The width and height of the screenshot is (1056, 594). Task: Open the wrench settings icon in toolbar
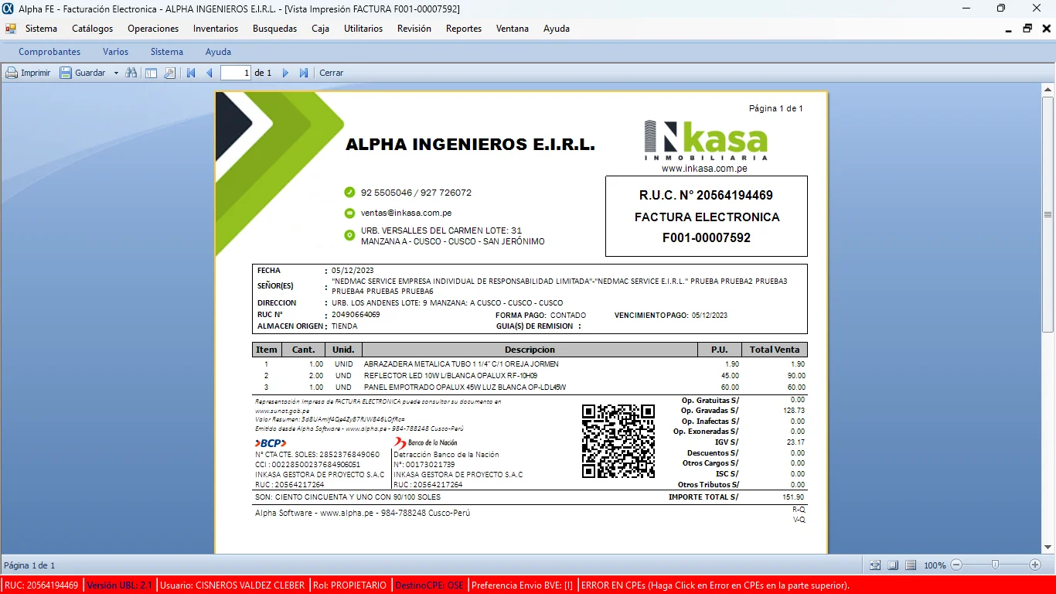coord(169,73)
